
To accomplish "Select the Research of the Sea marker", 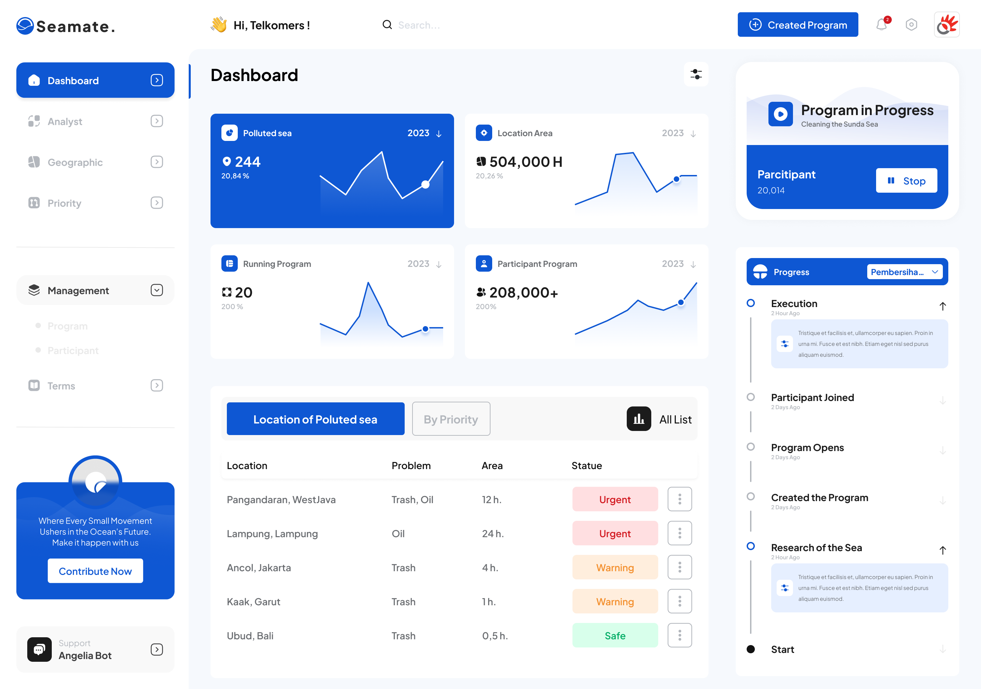I will (751, 546).
